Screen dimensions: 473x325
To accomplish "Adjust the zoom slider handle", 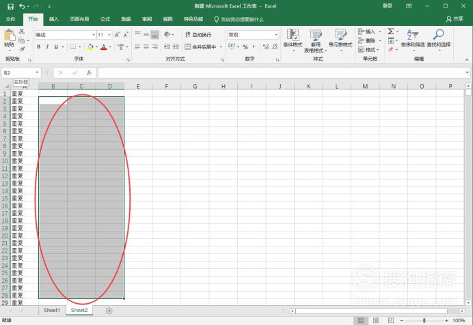I will pos(424,320).
